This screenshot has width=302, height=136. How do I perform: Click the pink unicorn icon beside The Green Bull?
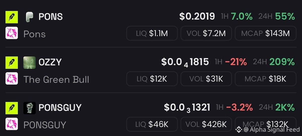point(12,78)
